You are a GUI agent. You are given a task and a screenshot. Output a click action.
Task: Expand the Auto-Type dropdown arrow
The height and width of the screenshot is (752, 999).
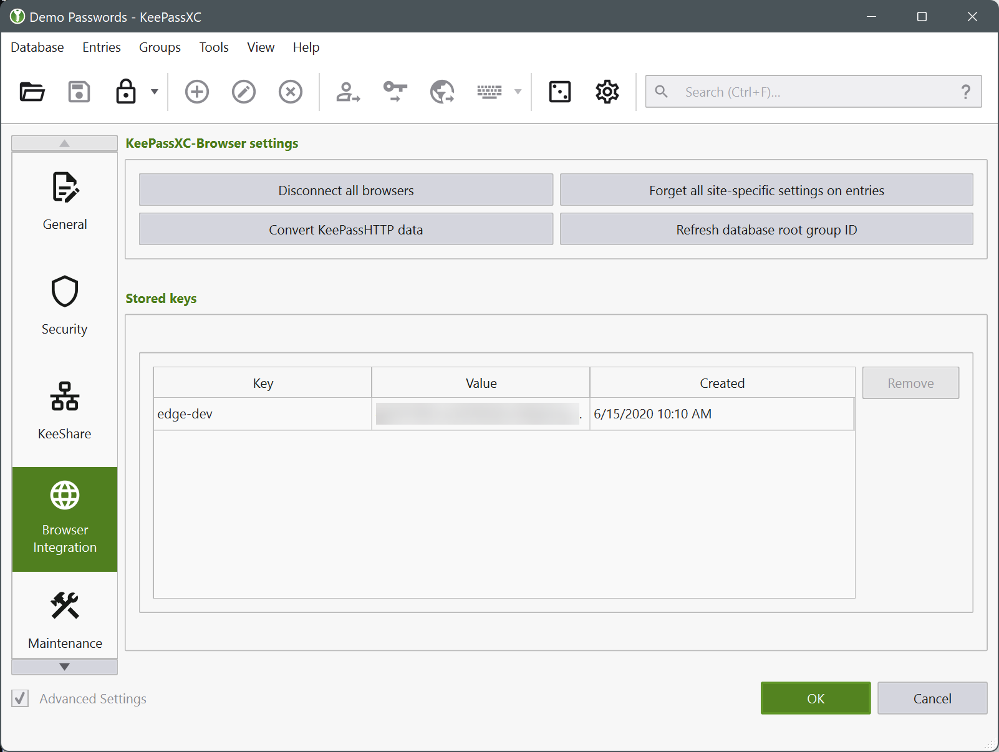(x=518, y=92)
